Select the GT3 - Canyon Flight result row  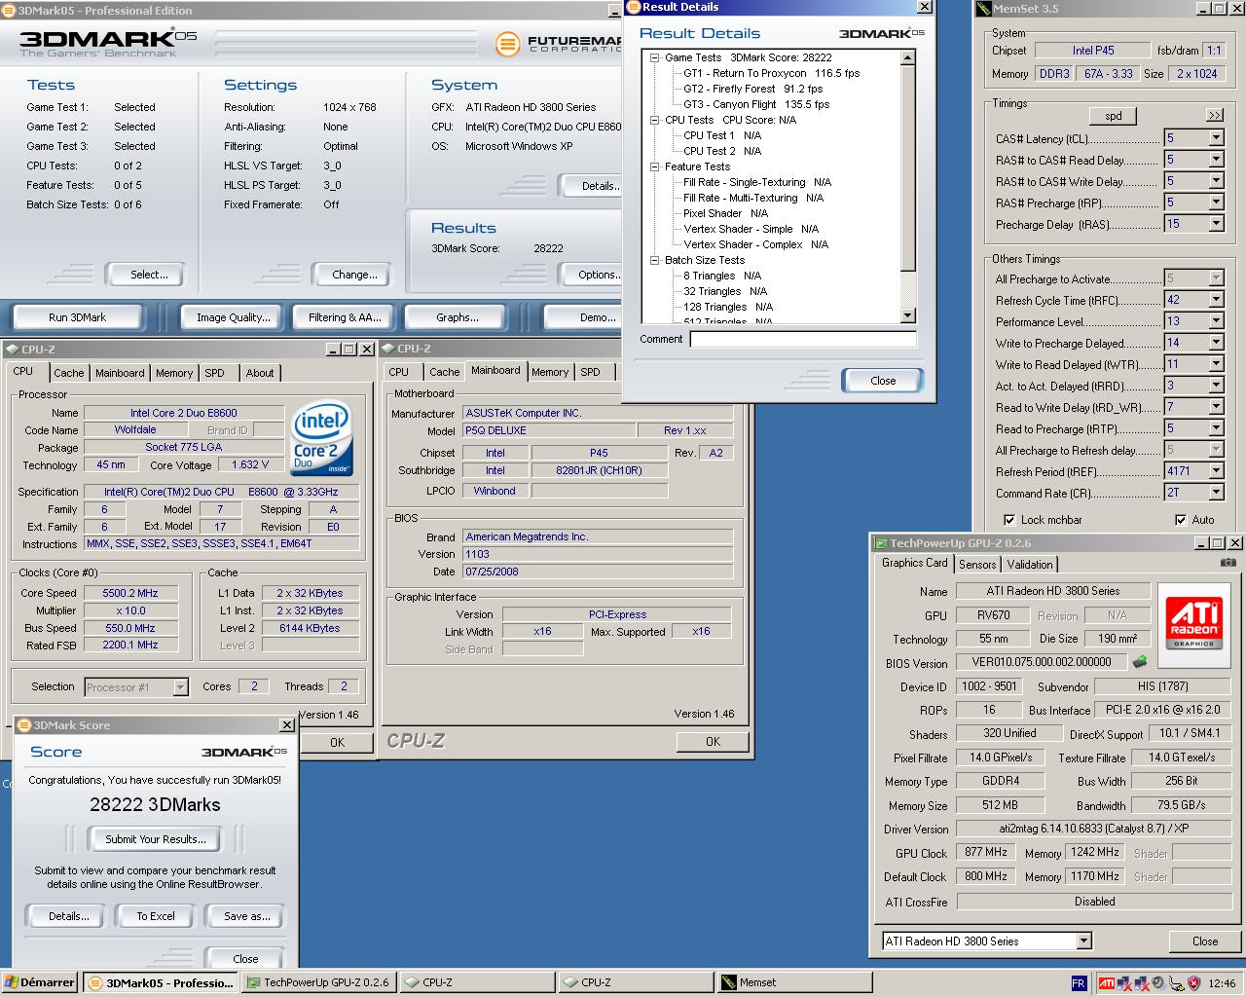click(x=756, y=104)
